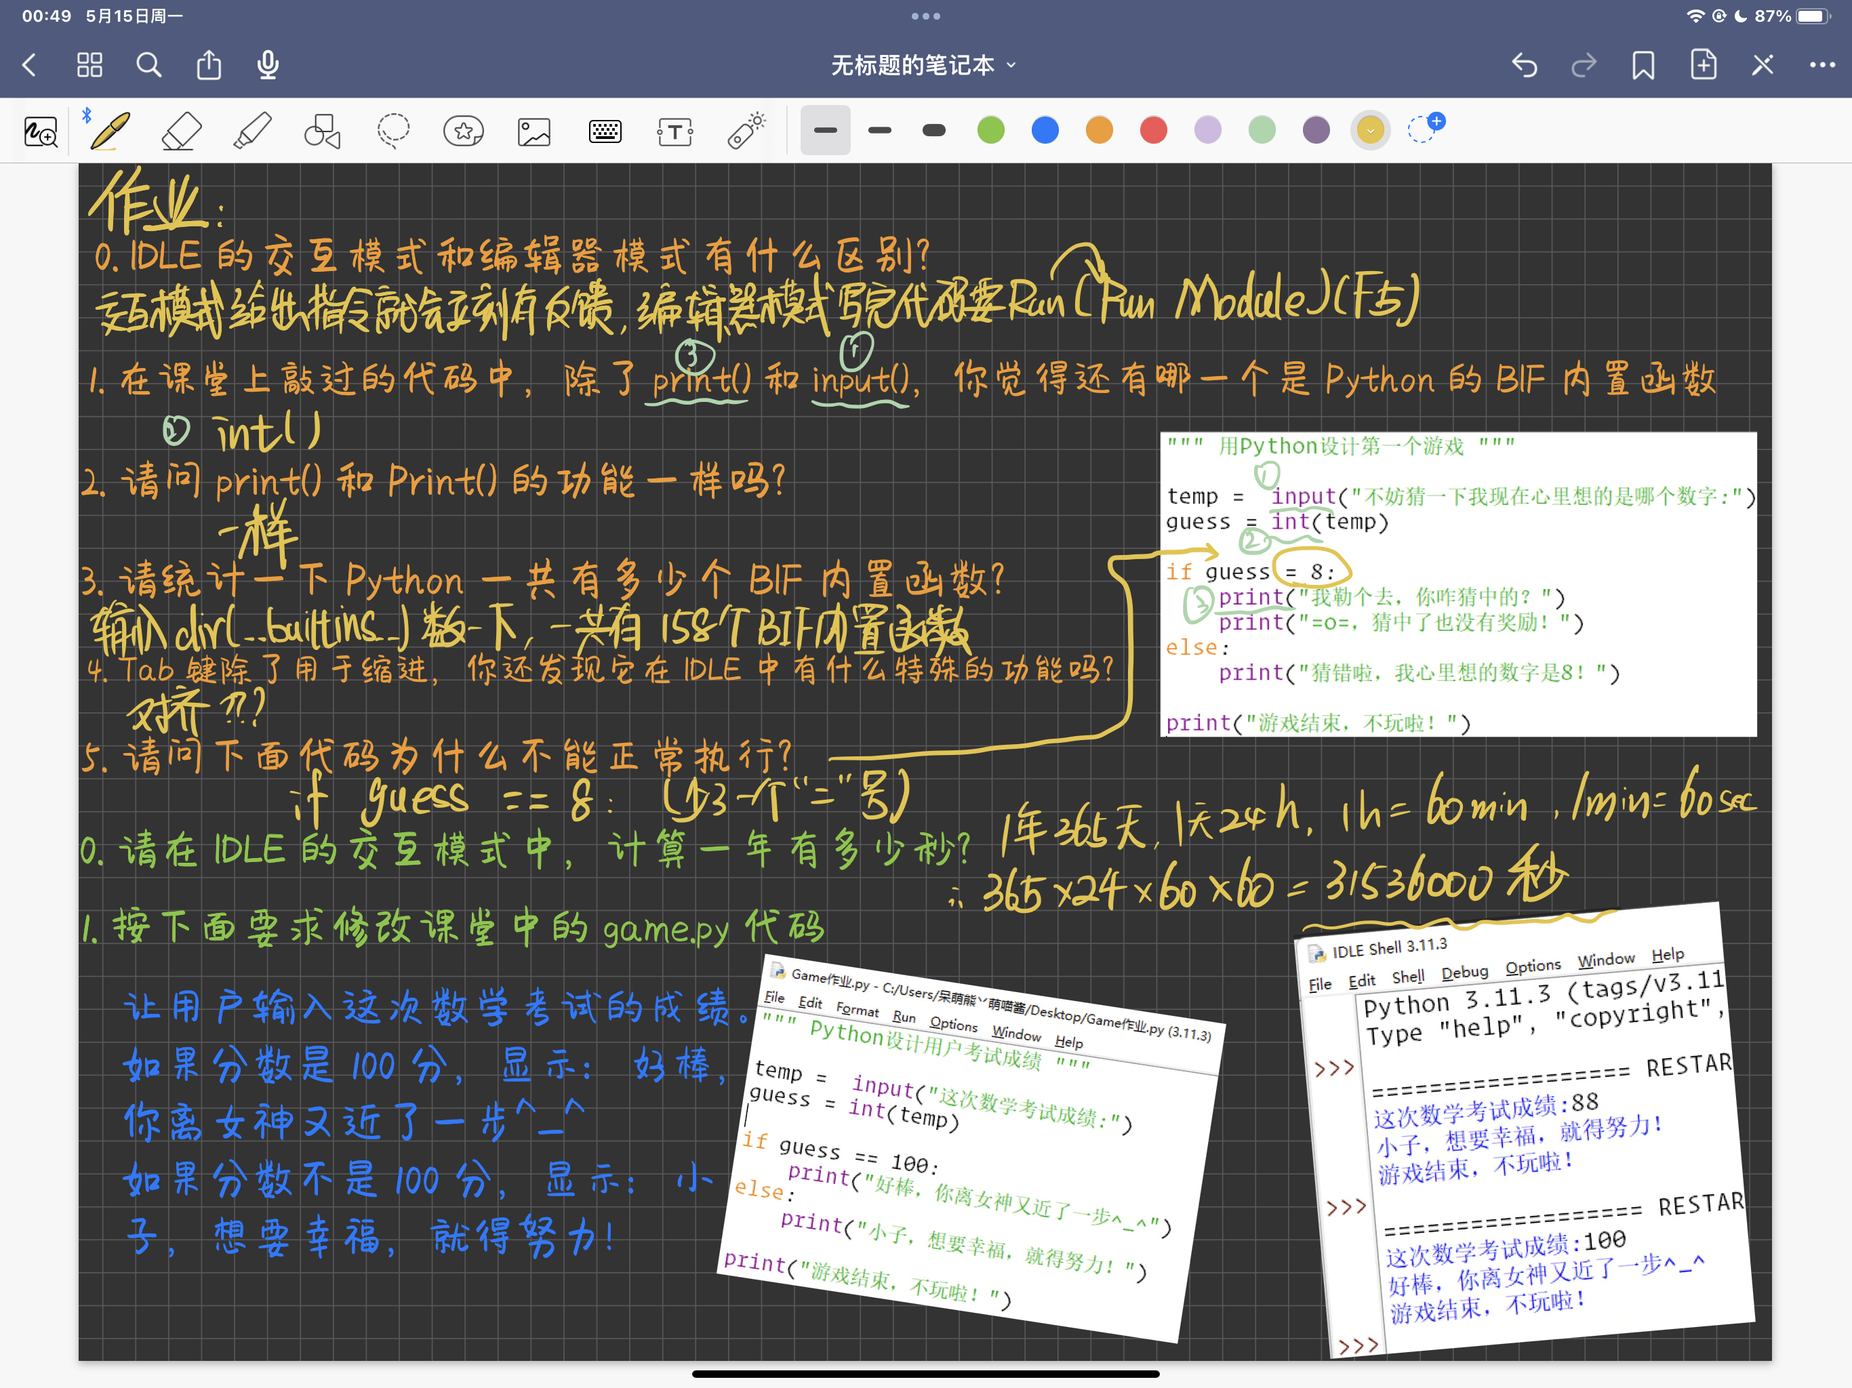Viewport: 1852px width, 1388px height.
Task: Undo the last stroke
Action: coord(1524,64)
